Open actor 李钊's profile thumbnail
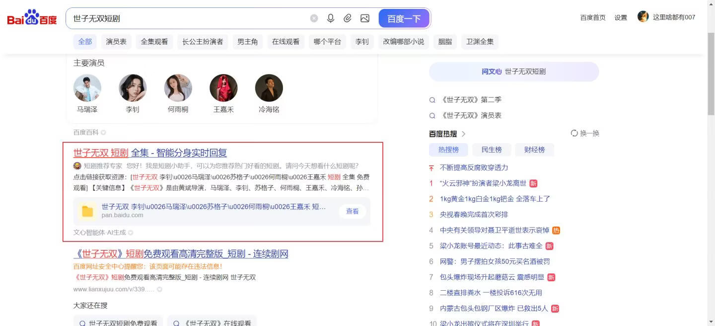 tap(133, 87)
